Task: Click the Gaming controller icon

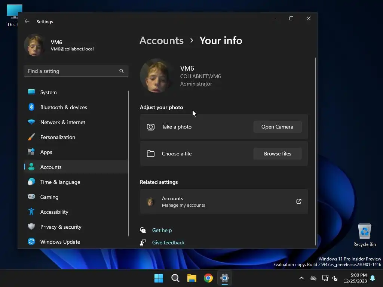Action: [x=31, y=197]
